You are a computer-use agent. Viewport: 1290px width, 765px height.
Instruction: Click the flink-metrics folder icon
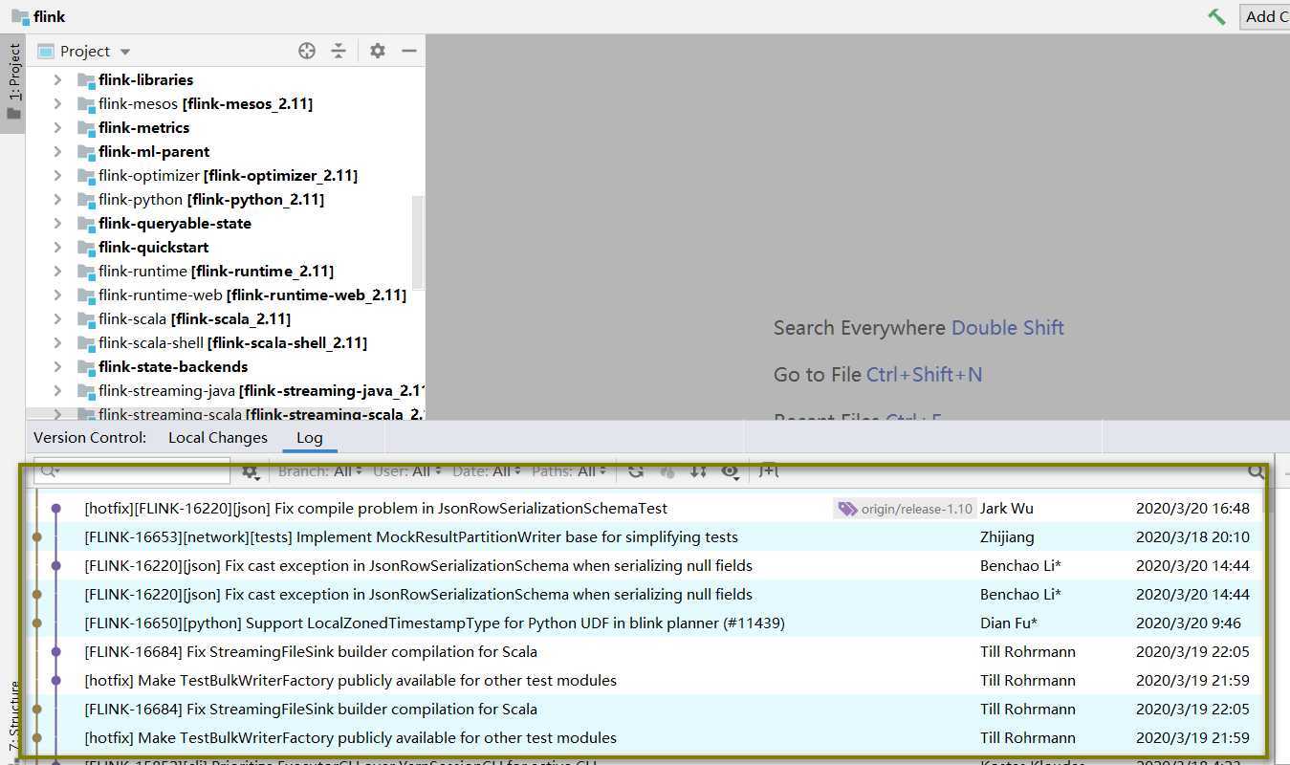(86, 128)
